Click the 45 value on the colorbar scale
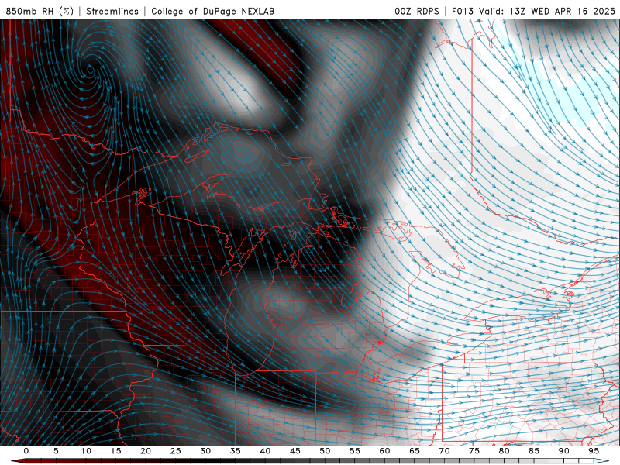This screenshot has width=620, height=465. (295, 451)
